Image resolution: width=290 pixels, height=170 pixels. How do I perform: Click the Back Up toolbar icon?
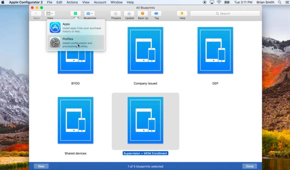(143, 13)
